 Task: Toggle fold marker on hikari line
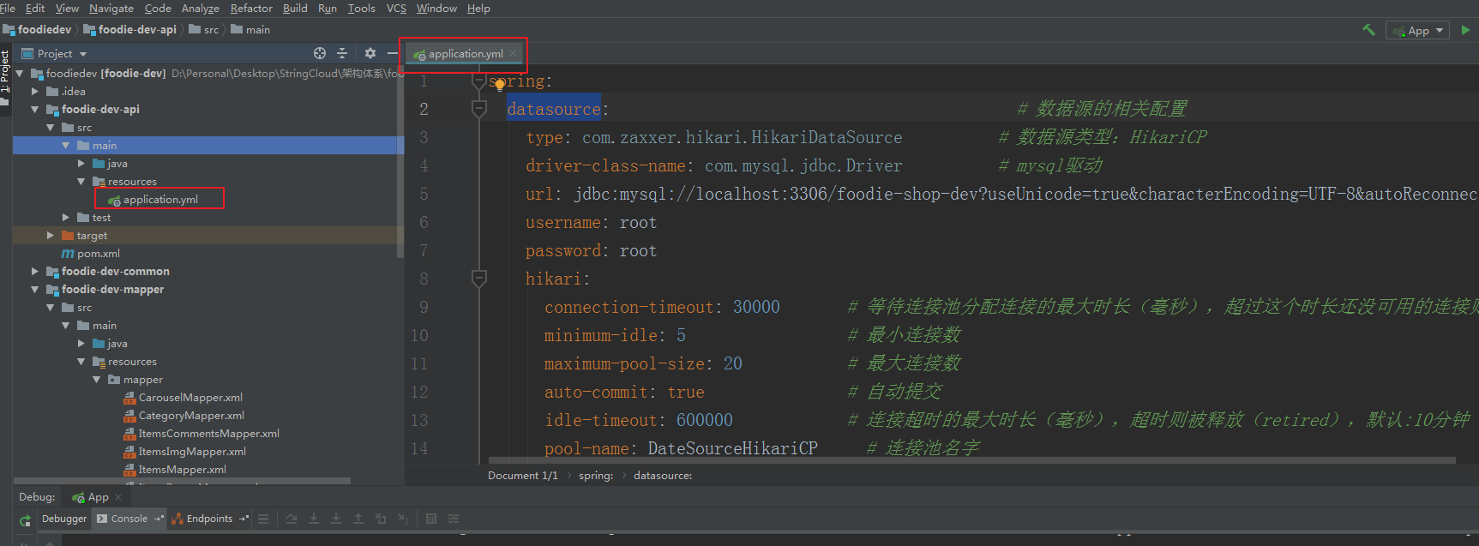(x=479, y=279)
